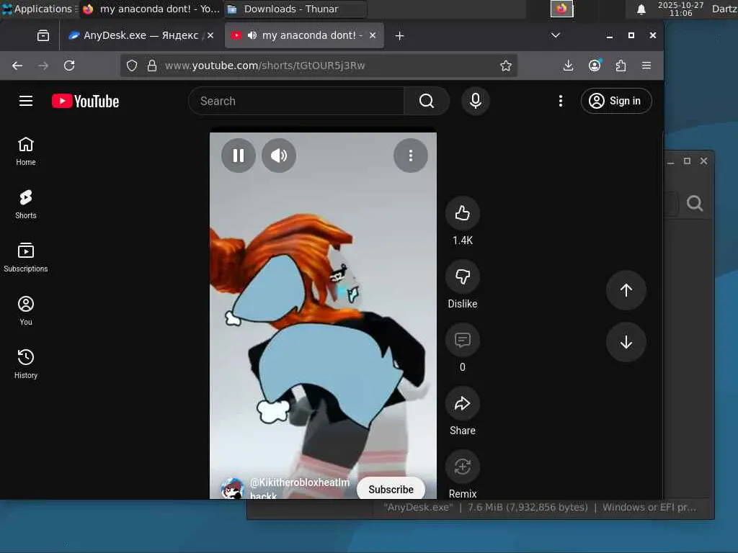Open the Firefox Extensions puzzle icon
Viewport: 738px width, 553px height.
[x=621, y=66]
